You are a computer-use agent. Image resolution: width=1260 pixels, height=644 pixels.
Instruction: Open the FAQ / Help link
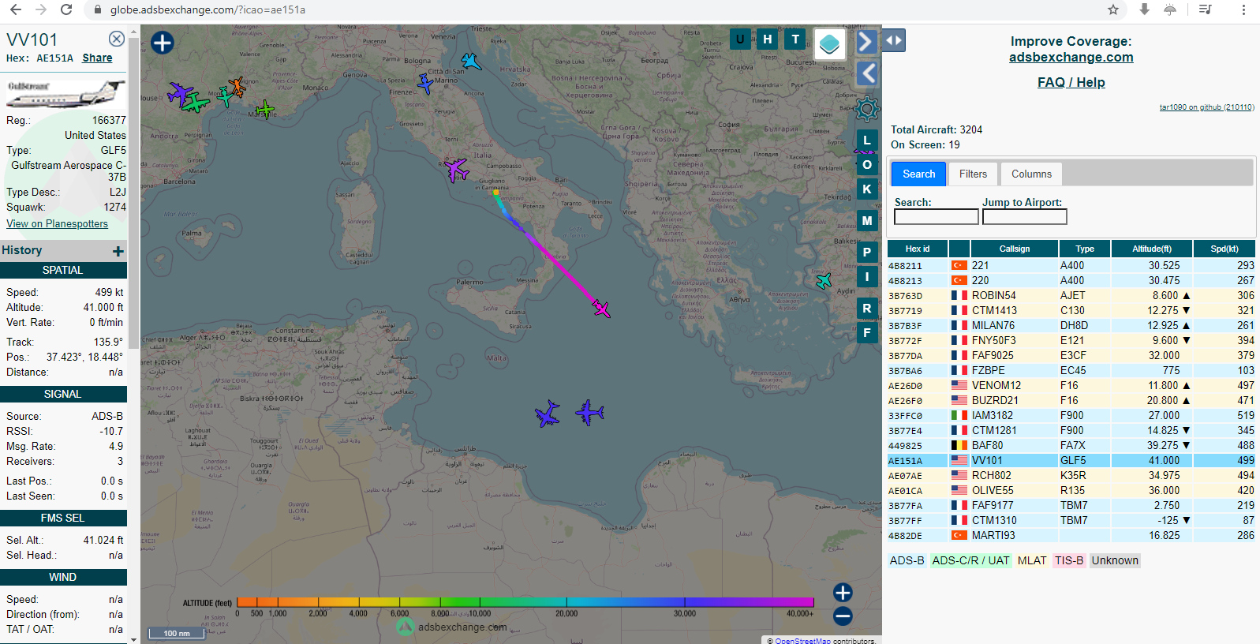[1071, 82]
